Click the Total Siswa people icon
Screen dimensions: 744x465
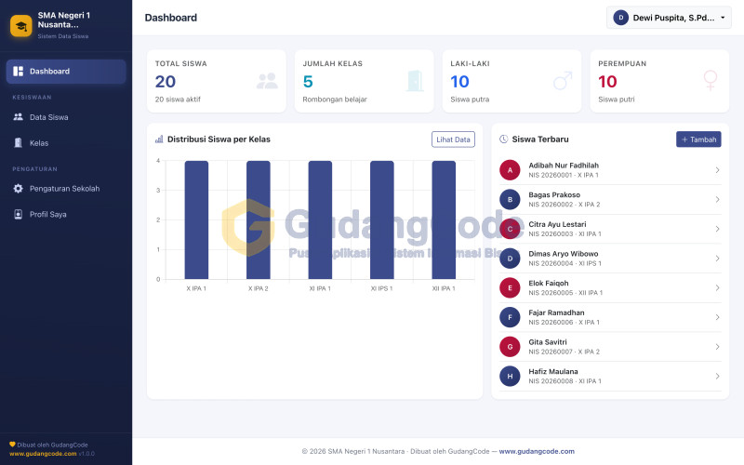(267, 81)
